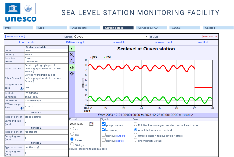
Task: Click the prs legend marker
Action: click(x=90, y=57)
